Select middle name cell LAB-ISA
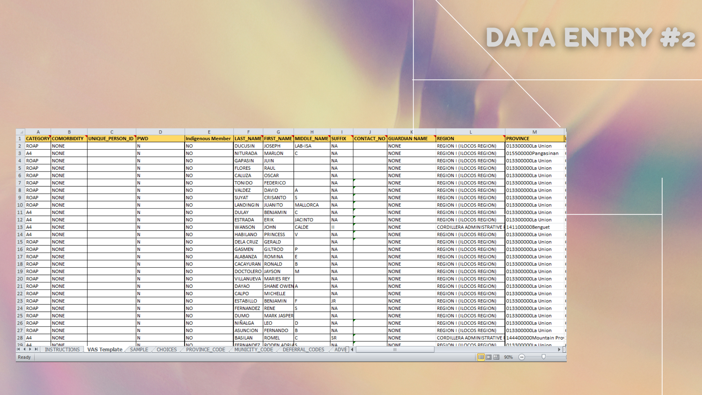This screenshot has height=395, width=702. 312,146
